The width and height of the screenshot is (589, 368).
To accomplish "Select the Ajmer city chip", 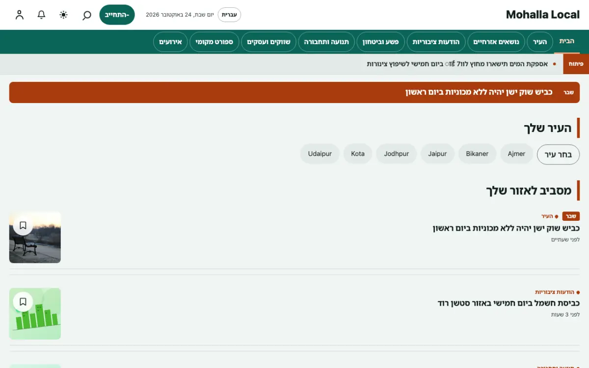I will [516, 154].
